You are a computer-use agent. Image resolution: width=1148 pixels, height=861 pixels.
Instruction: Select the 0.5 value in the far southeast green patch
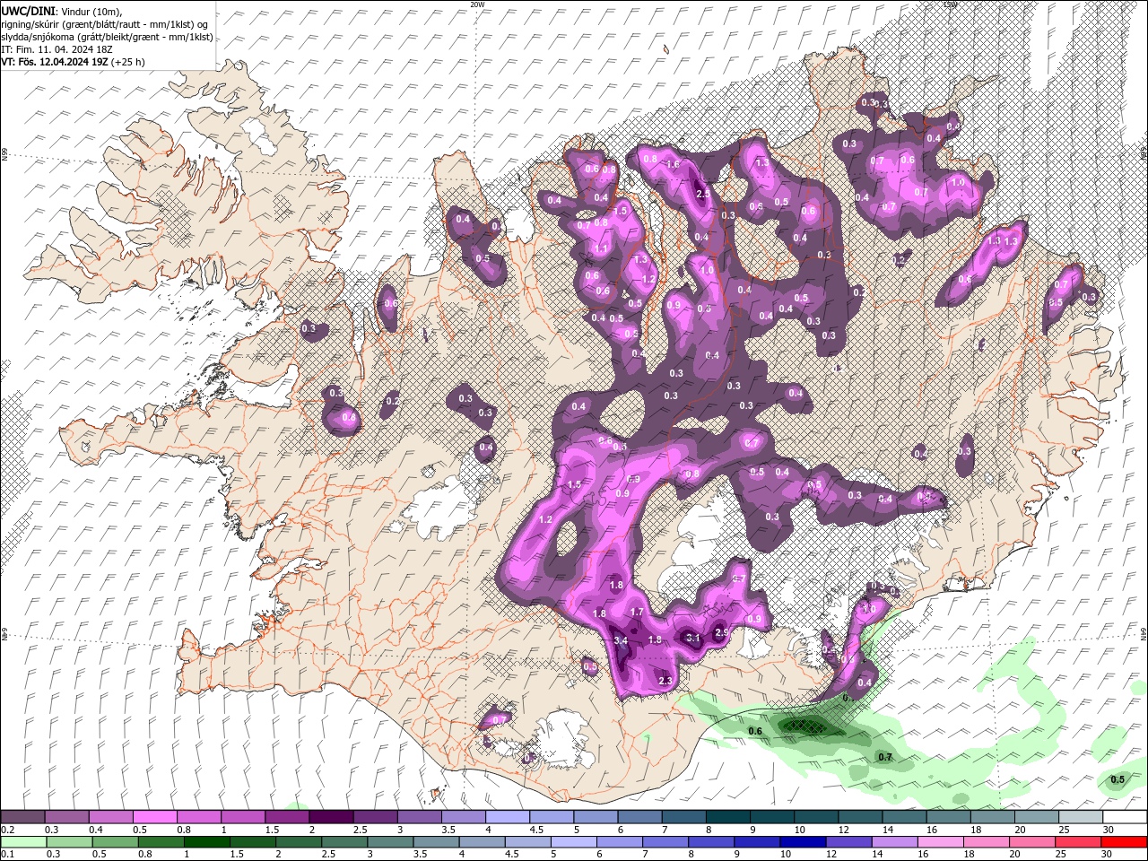pyautogui.click(x=1118, y=779)
